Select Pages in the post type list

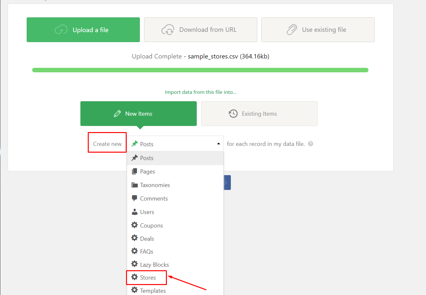point(147,172)
